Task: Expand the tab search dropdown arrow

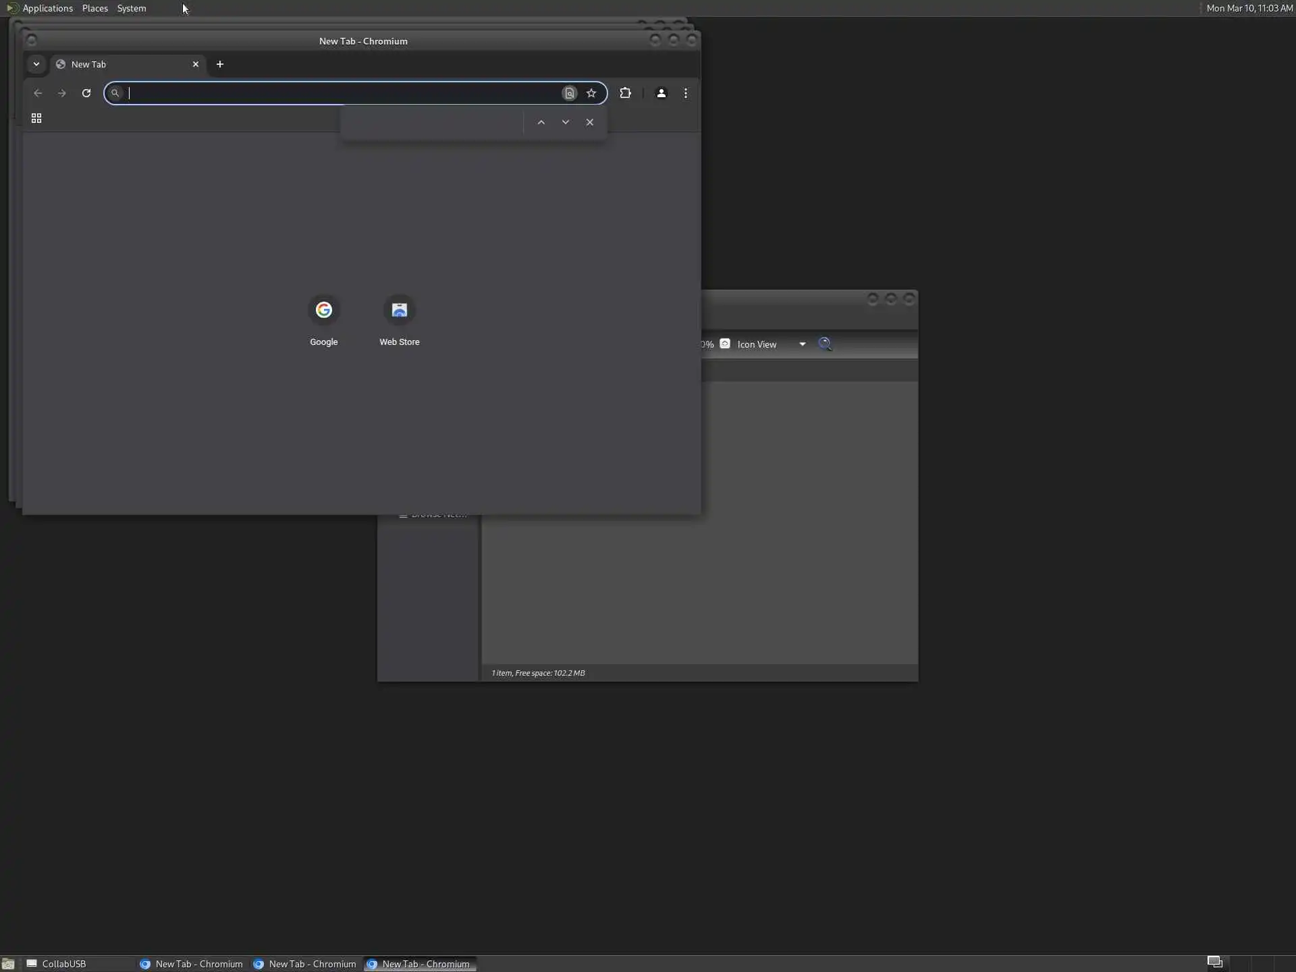Action: tap(36, 64)
